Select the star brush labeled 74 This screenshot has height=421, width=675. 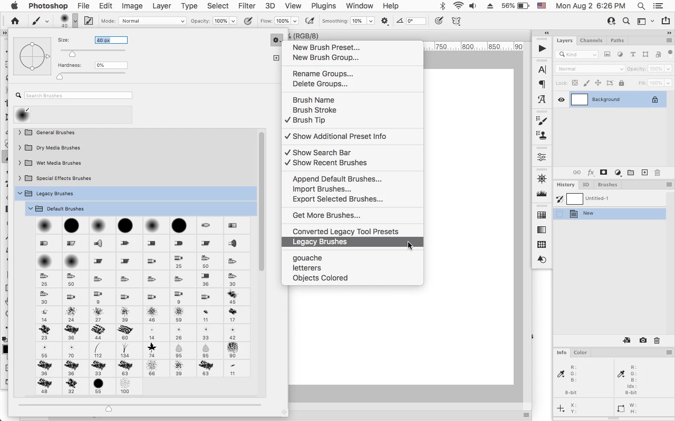click(152, 350)
